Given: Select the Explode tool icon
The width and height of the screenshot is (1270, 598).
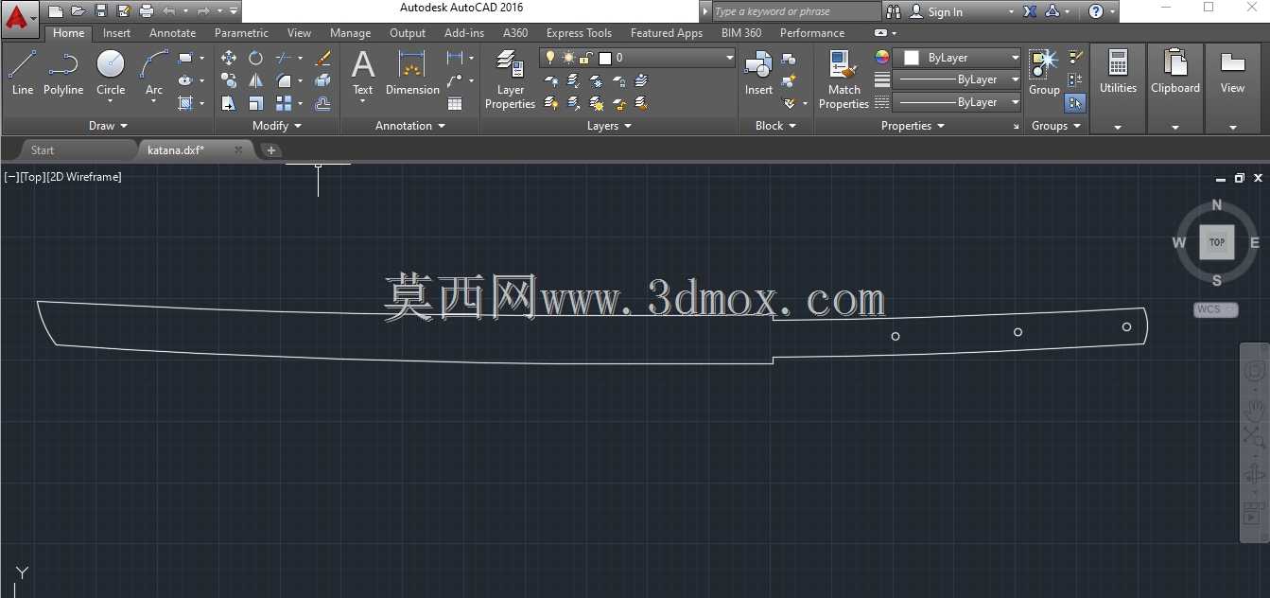Looking at the screenshot, I should click(x=323, y=80).
